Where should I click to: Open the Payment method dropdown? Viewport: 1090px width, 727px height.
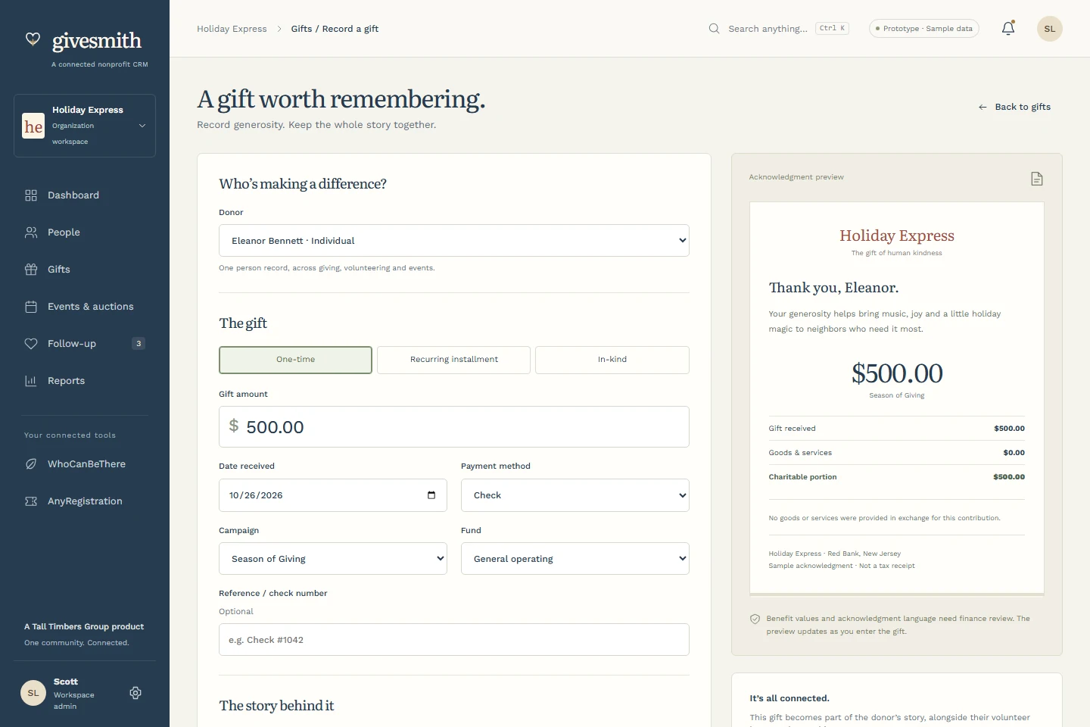tap(575, 495)
